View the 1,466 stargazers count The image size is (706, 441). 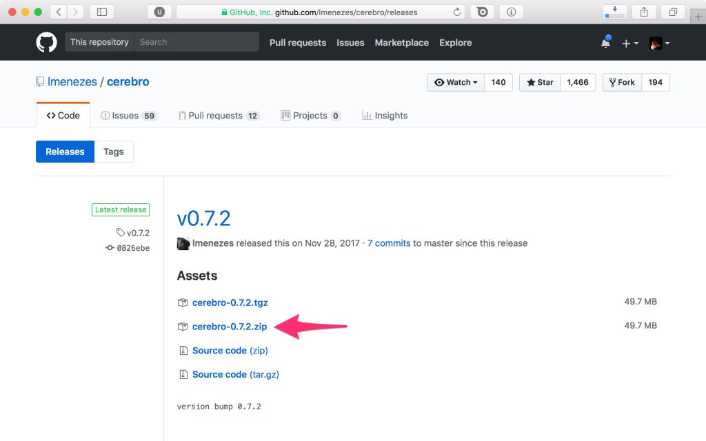click(578, 83)
